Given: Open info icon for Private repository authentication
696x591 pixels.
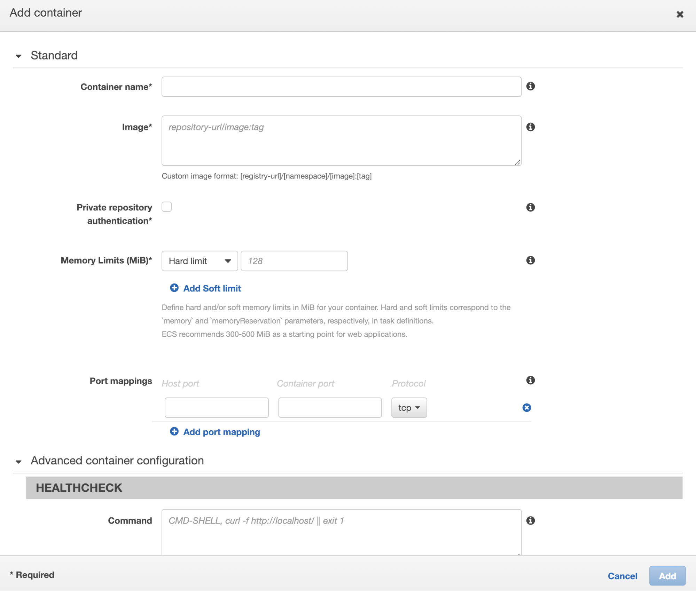Looking at the screenshot, I should pos(530,207).
